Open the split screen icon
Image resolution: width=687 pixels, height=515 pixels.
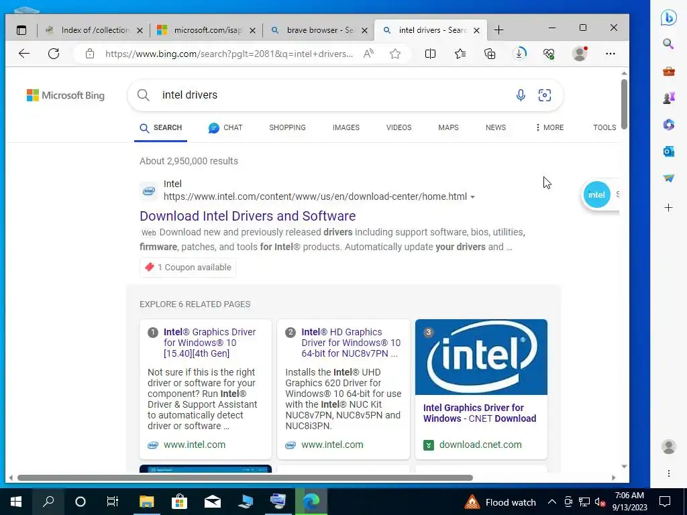point(430,54)
